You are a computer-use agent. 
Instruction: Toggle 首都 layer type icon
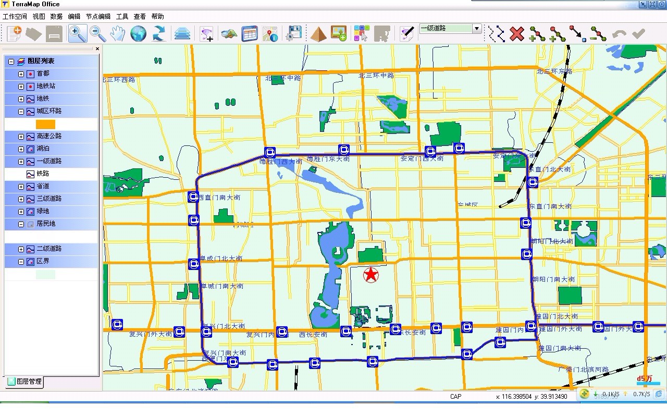30,74
